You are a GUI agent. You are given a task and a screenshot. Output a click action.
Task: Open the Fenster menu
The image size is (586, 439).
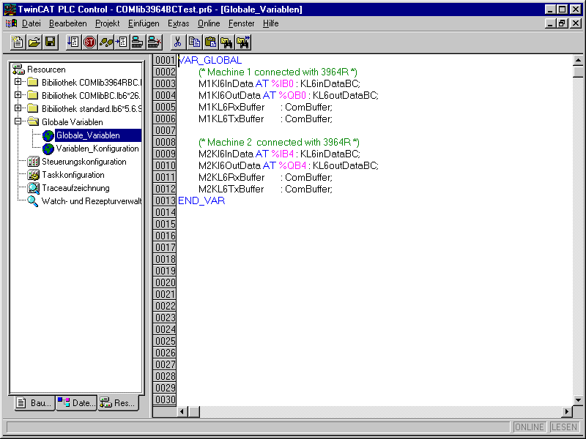click(x=242, y=23)
